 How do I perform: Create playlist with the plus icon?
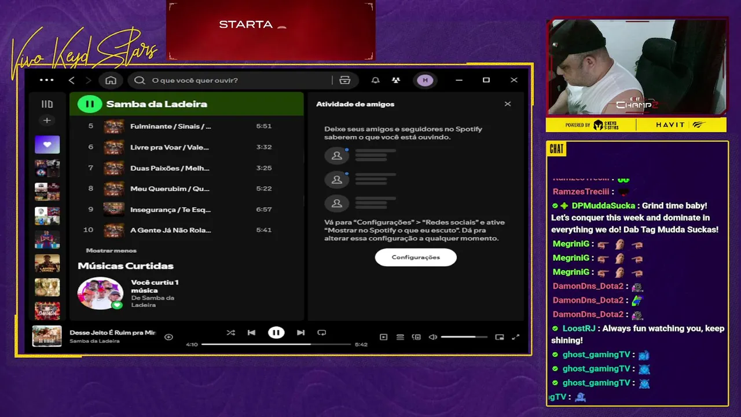[x=47, y=120]
